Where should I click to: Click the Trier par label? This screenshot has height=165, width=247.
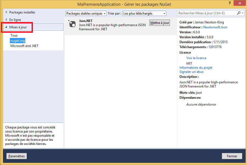click(x=114, y=13)
